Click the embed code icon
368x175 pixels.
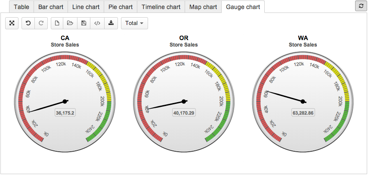pyautogui.click(x=97, y=23)
